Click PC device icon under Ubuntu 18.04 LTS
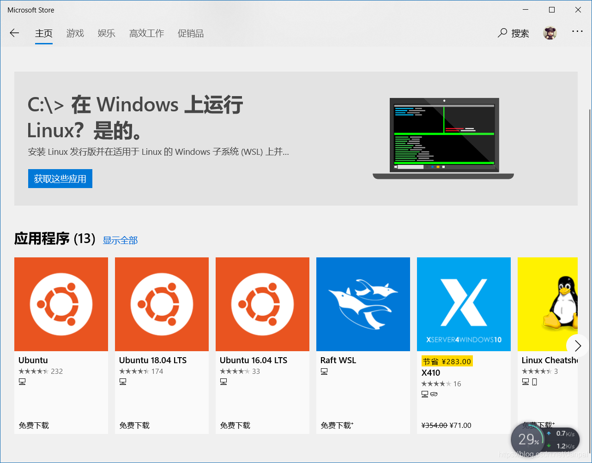This screenshot has width=592, height=463. coord(123,382)
